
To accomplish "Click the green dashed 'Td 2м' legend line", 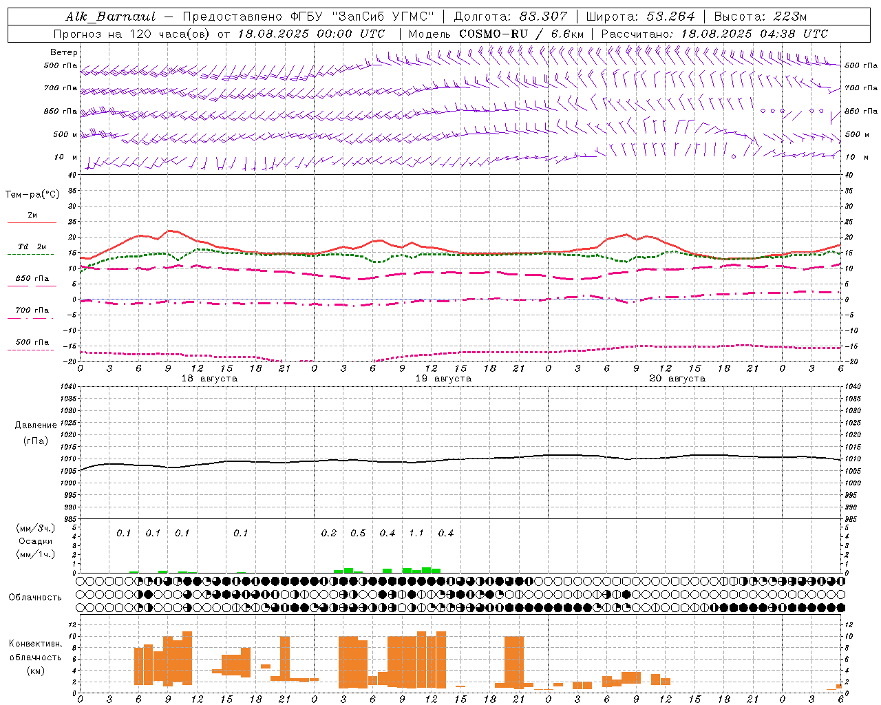I will pos(30,255).
